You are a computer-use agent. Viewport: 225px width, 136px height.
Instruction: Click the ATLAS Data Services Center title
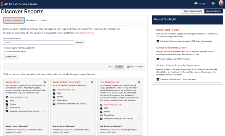point(21,4)
